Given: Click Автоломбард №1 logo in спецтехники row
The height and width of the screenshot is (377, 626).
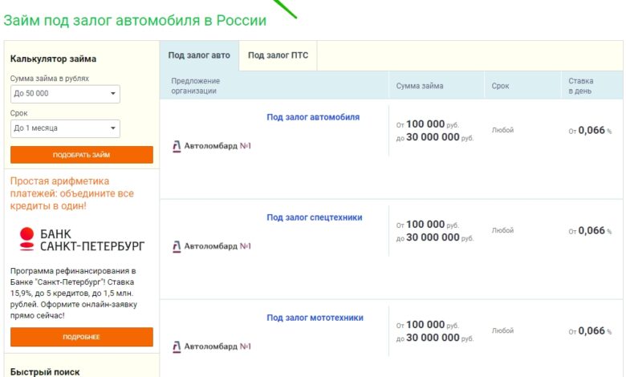Looking at the screenshot, I should pos(212,246).
